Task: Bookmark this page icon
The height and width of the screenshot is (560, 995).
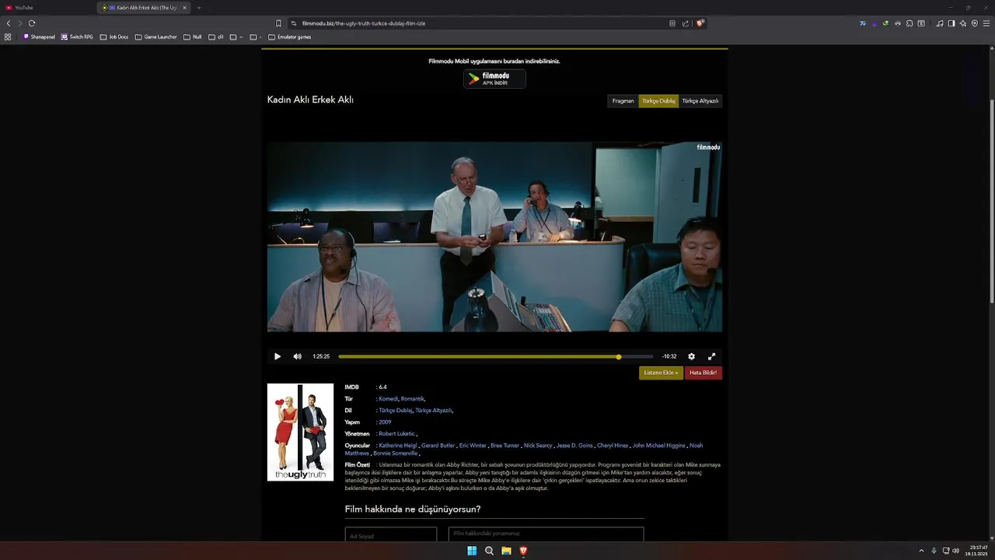Action: click(278, 23)
